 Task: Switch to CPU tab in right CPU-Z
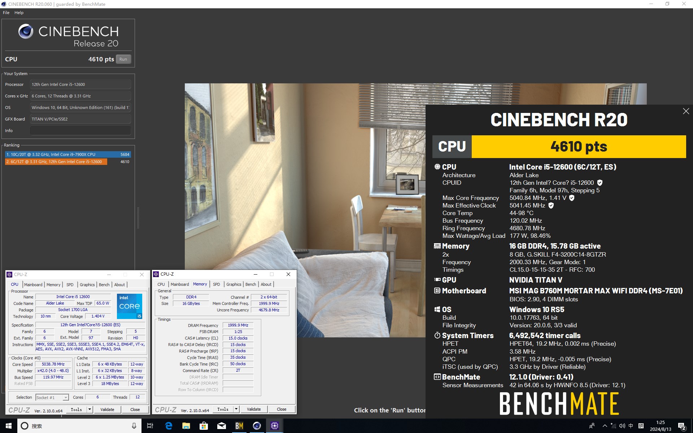(x=161, y=284)
